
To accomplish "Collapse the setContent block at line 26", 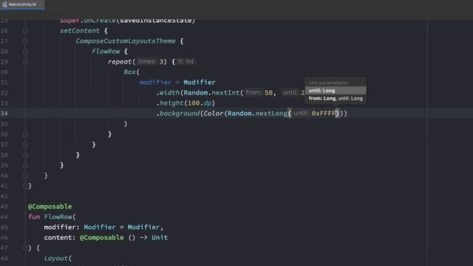I will point(25,31).
